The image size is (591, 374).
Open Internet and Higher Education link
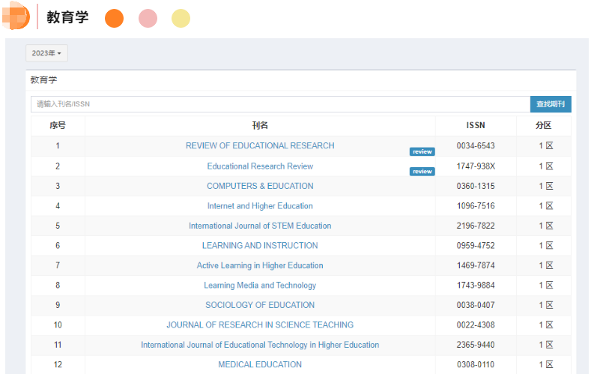(260, 205)
